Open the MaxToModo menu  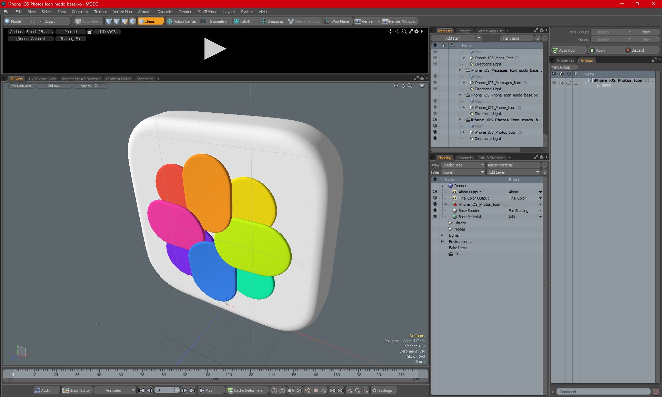[207, 12]
